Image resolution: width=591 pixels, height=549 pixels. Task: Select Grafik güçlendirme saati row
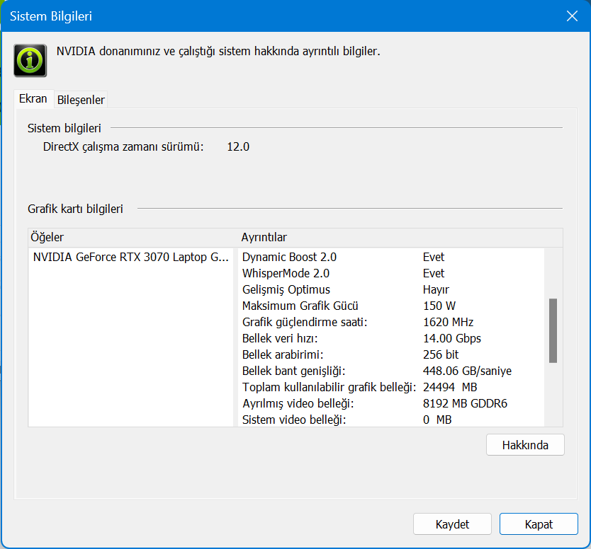pyautogui.click(x=391, y=322)
